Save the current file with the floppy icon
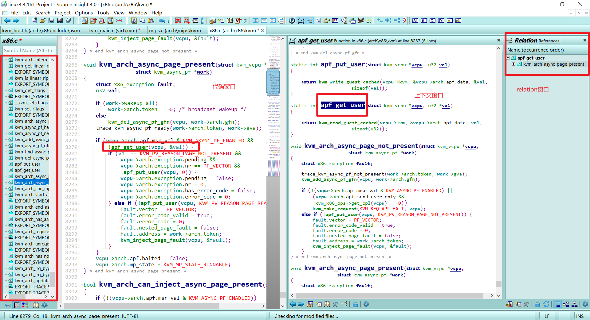590x320 pixels. click(51, 21)
